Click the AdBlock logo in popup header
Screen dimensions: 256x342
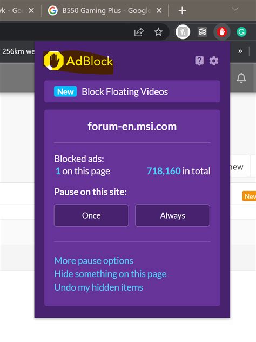(x=79, y=61)
